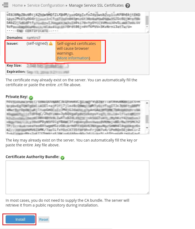Open Service Configuration breadcrumb link
The width and height of the screenshot is (195, 229).
(x=46, y=5)
